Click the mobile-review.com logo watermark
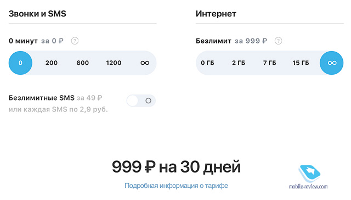Screen dimensions: 351x200 [x=309, y=174]
